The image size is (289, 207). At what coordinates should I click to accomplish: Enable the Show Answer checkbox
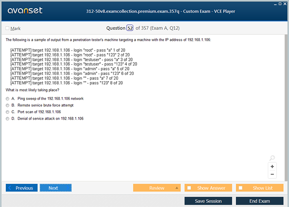(190, 188)
